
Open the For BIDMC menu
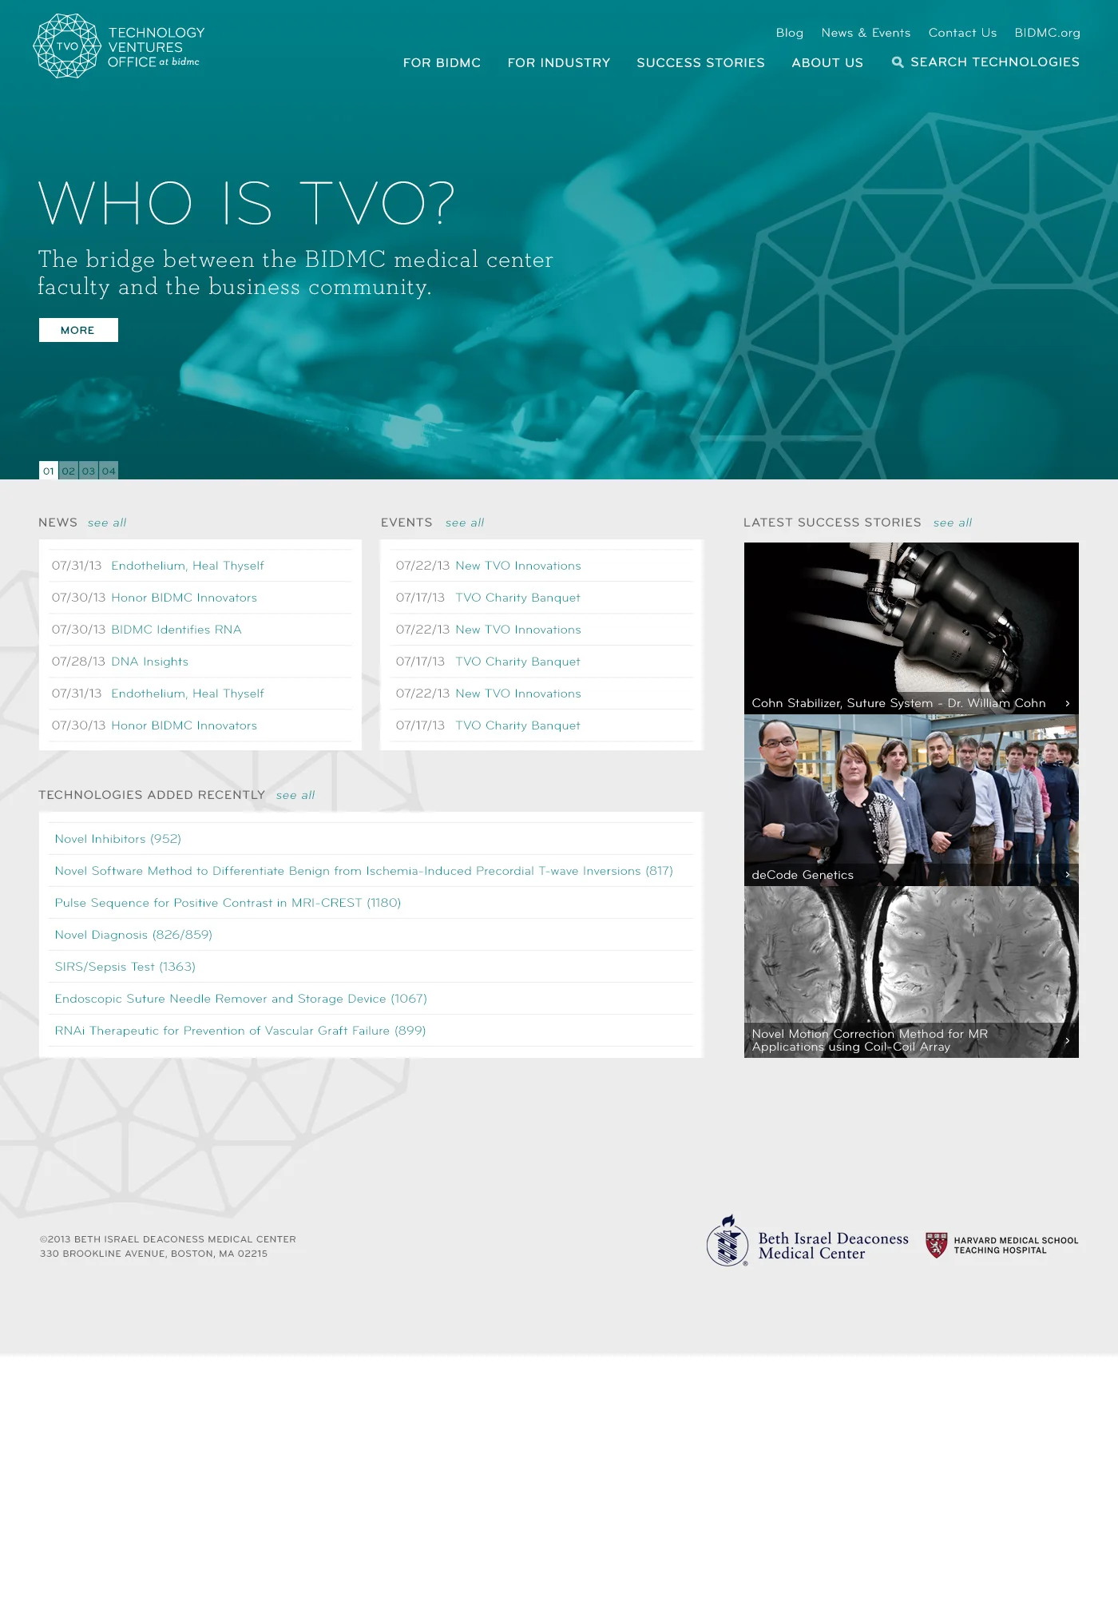pos(442,62)
